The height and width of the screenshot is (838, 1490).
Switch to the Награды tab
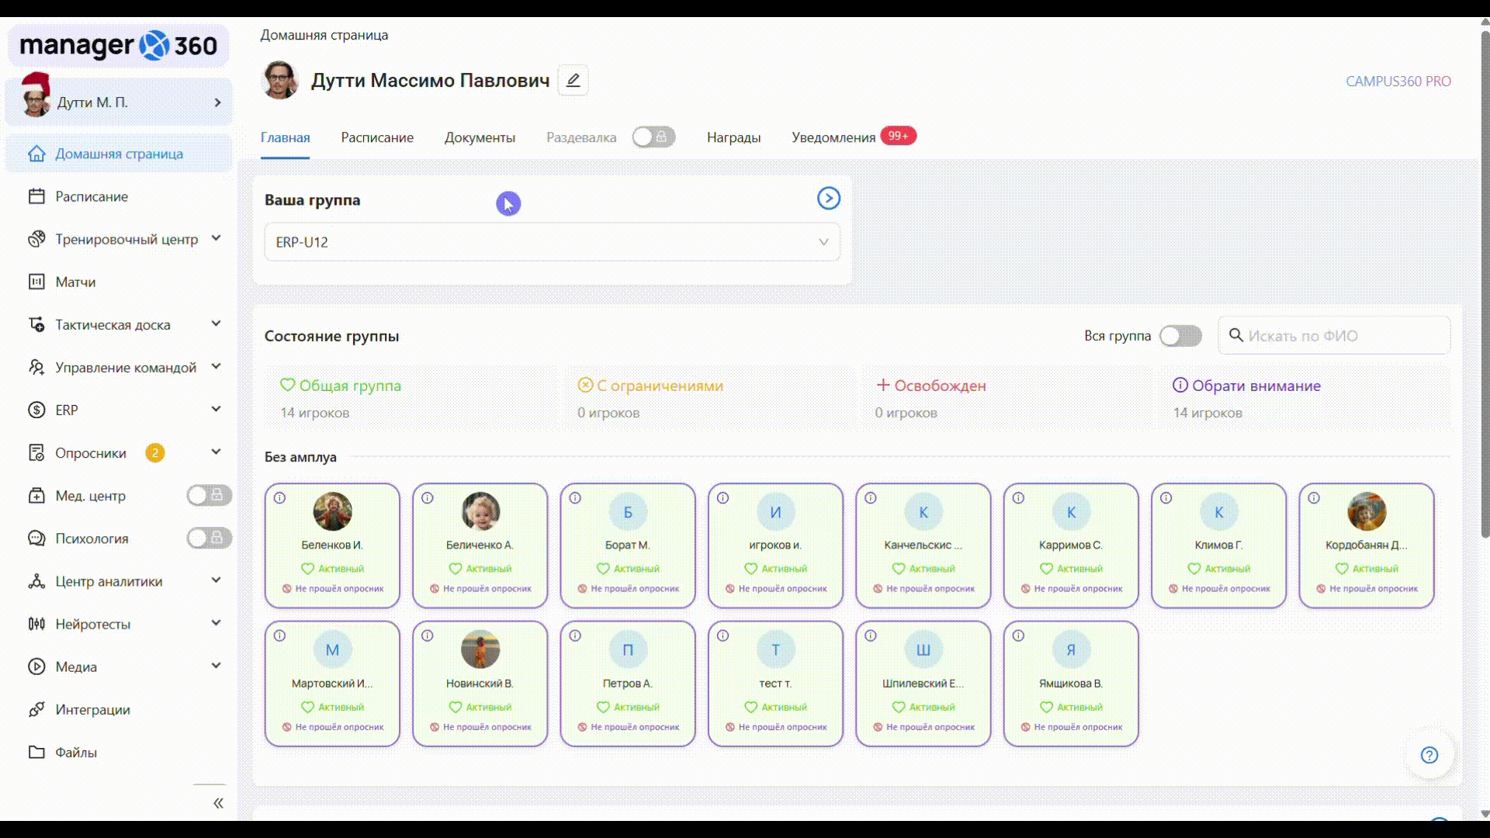tap(733, 137)
